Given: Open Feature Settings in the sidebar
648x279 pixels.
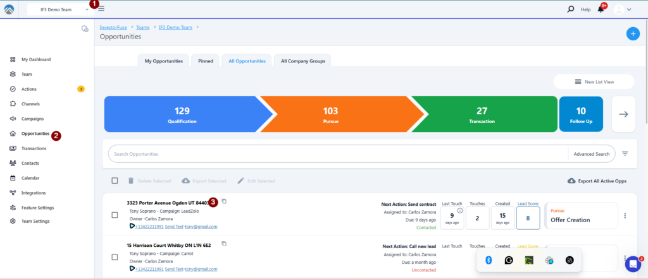Looking at the screenshot, I should (x=37, y=208).
